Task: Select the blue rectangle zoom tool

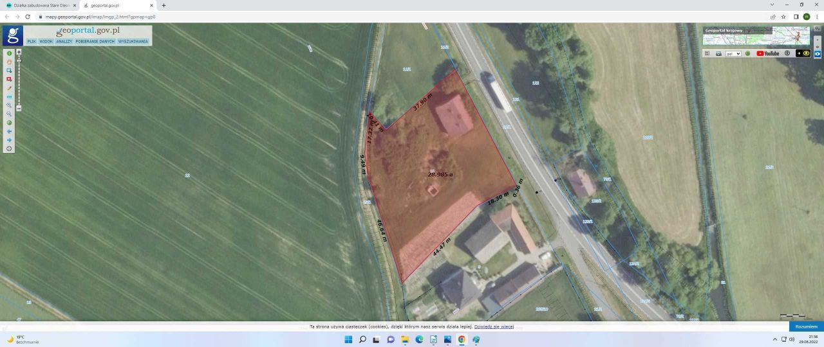Action: coord(9,70)
